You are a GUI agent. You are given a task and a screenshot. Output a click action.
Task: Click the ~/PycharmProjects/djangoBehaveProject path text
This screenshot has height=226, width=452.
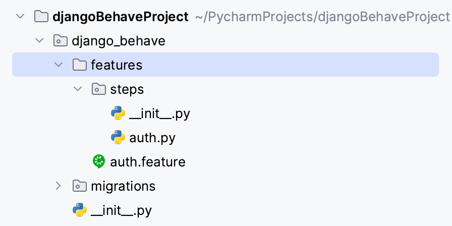click(321, 17)
